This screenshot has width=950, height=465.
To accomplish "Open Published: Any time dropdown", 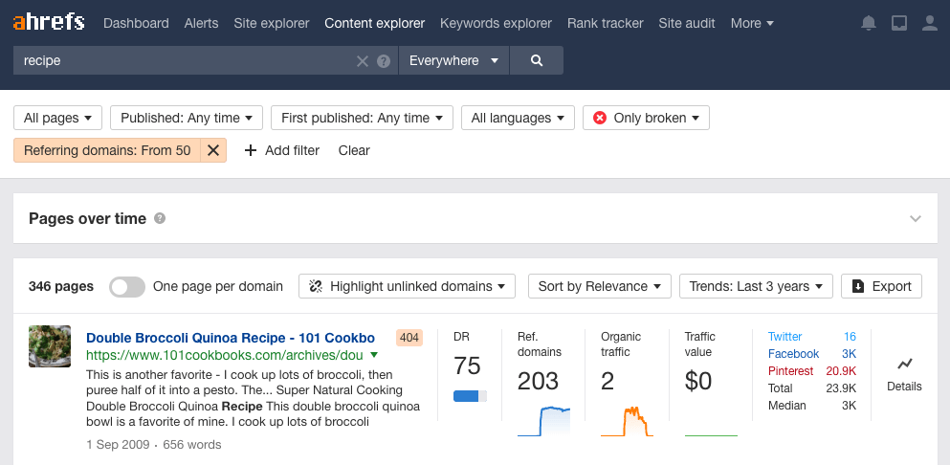I will [x=187, y=118].
